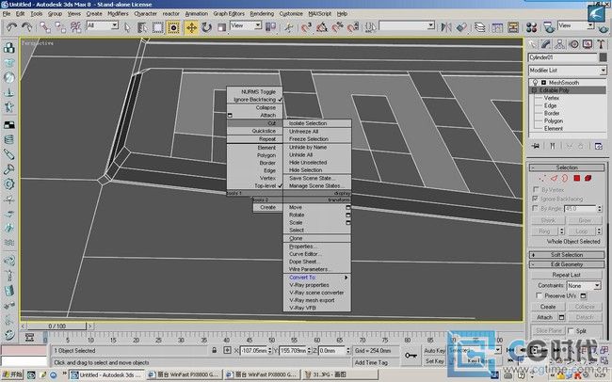Image resolution: width=612 pixels, height=382 pixels.
Task: Open the selection filter All dropdown
Action: pos(103,25)
